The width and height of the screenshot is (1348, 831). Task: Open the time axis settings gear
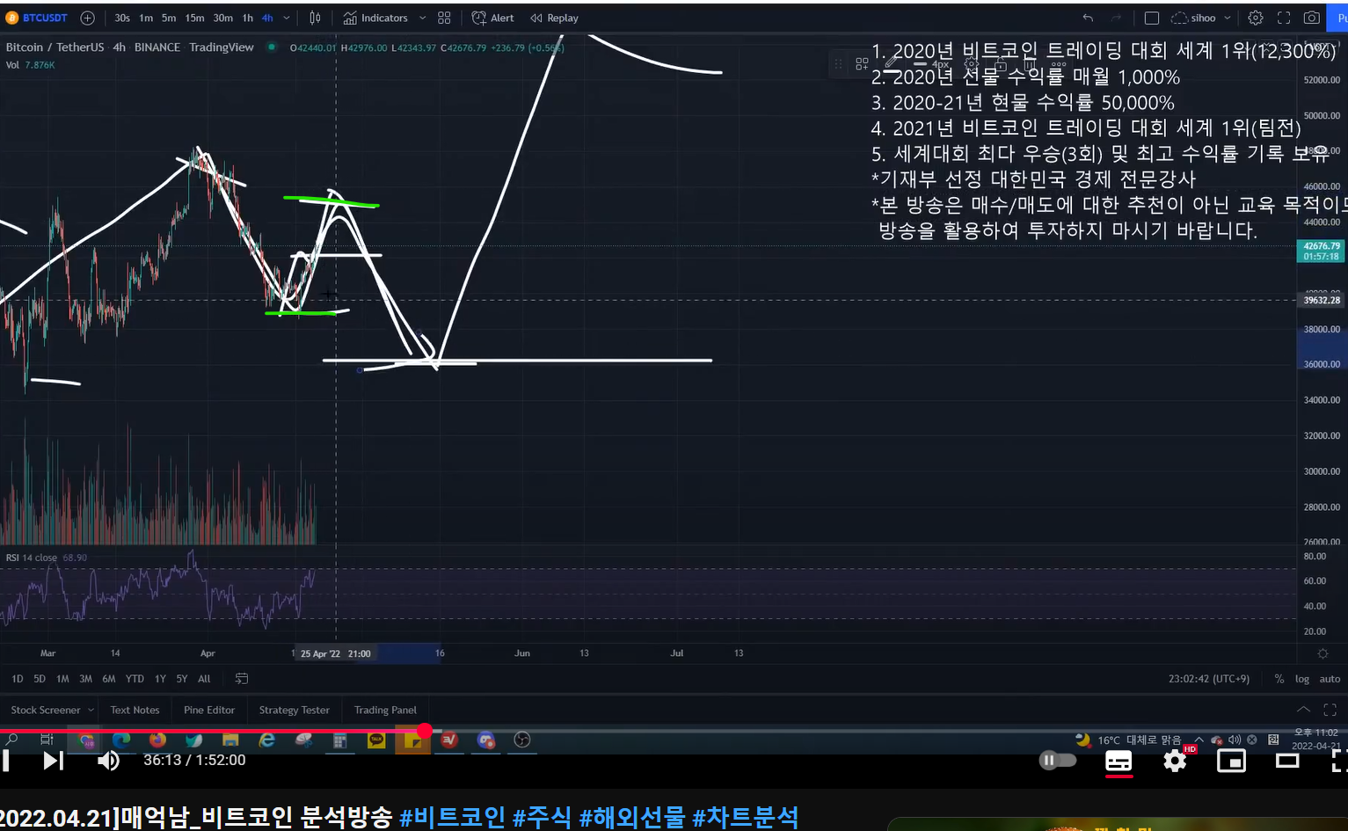click(1322, 653)
